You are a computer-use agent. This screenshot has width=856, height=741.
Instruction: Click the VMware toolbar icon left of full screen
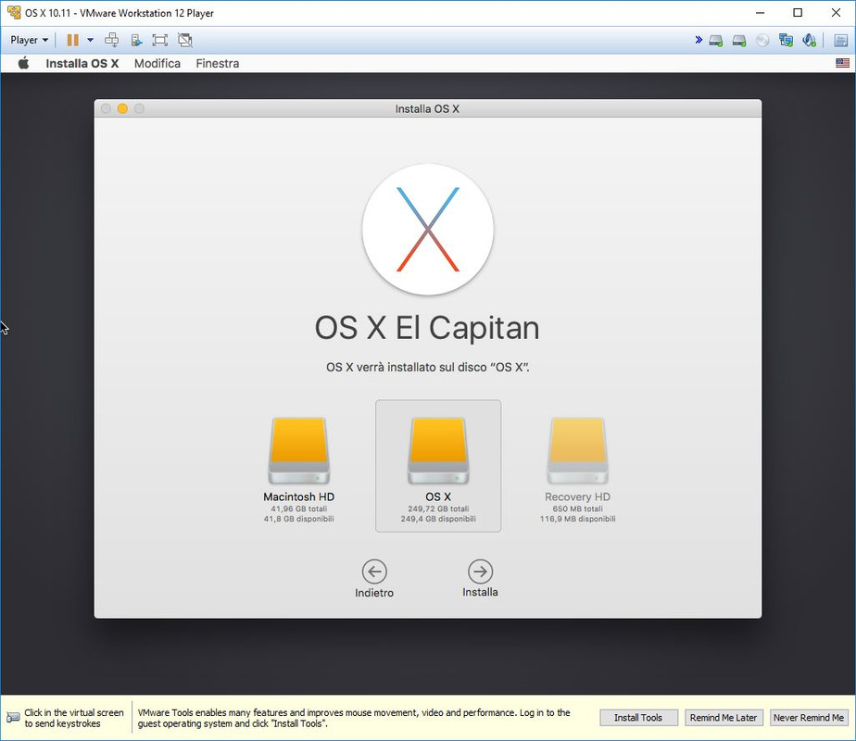(x=136, y=40)
